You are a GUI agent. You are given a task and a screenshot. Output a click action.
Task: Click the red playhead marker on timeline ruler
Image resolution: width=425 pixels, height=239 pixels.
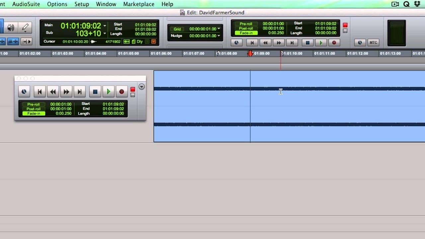(250, 53)
